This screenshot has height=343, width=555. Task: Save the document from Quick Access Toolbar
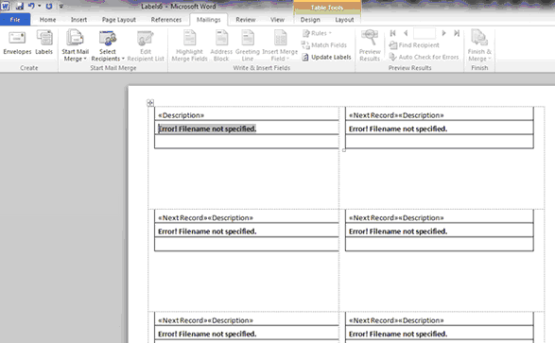tap(20, 6)
